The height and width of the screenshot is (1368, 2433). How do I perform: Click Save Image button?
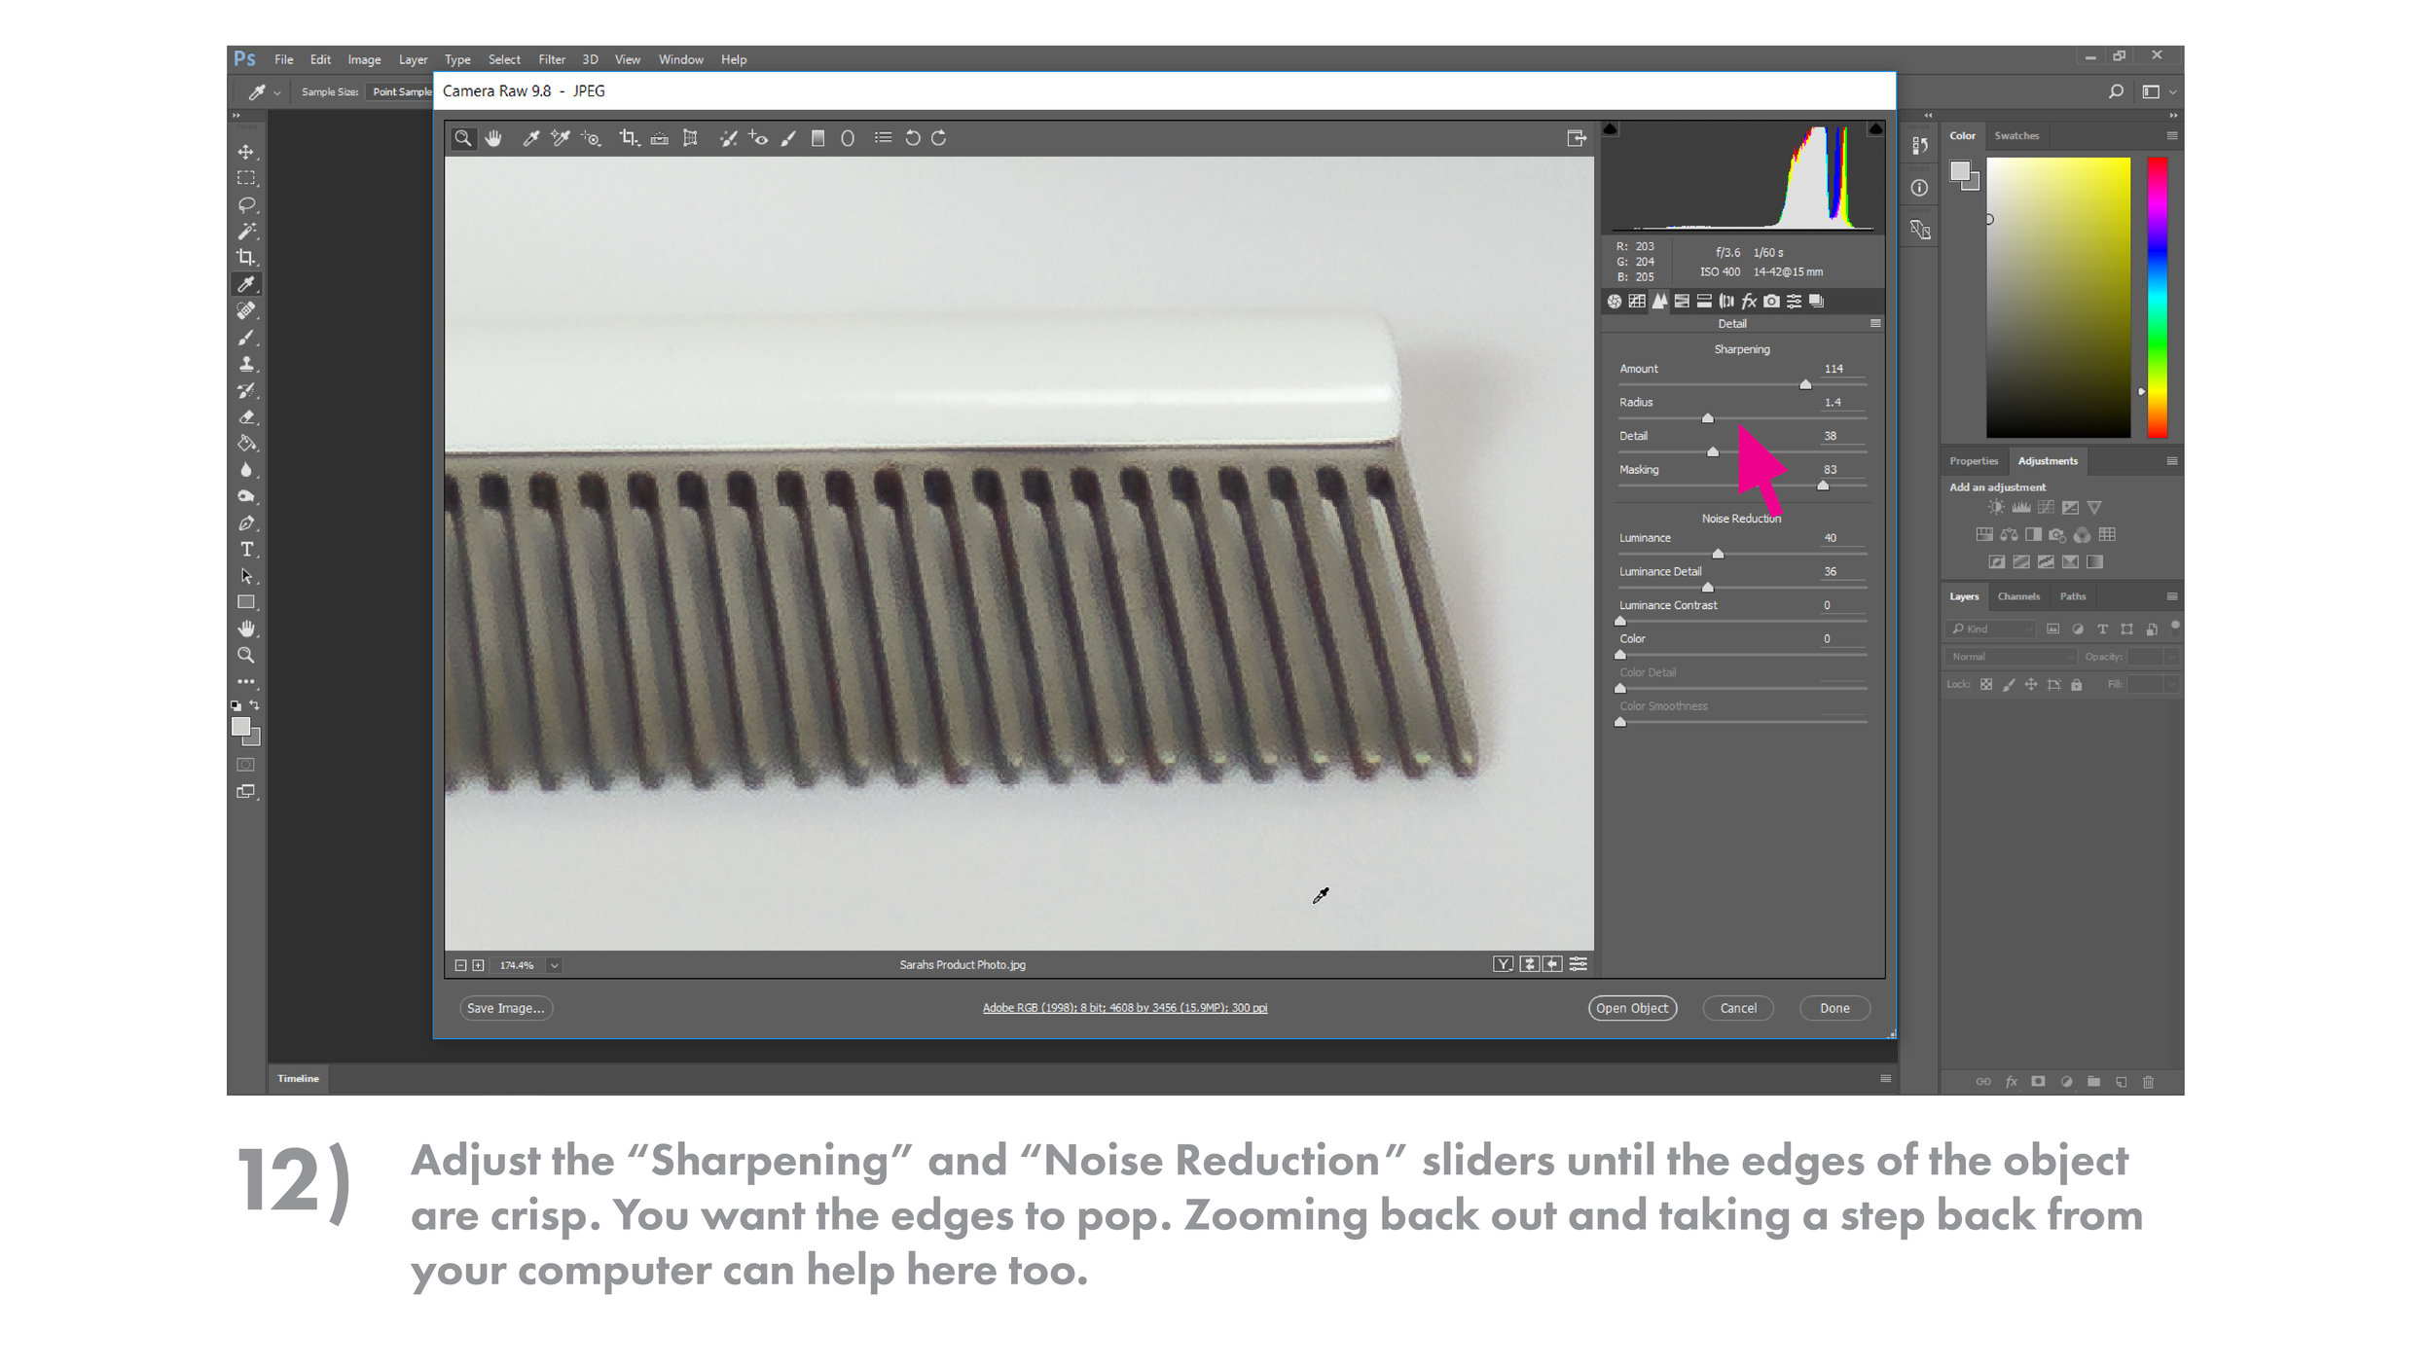point(506,1008)
